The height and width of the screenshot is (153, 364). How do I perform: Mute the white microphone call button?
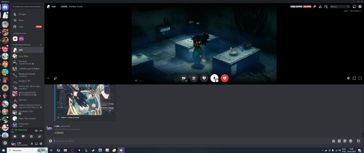coord(214,78)
